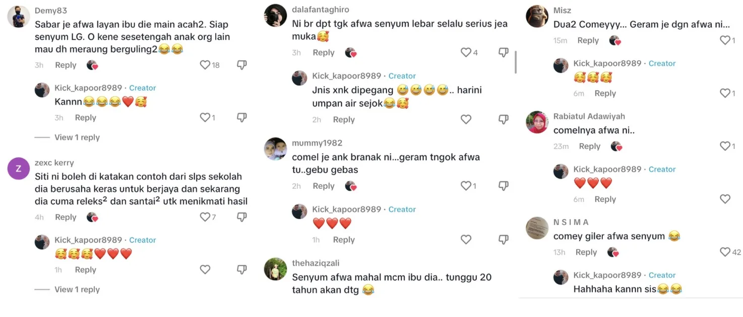Like Demy83's comment with heart icon
Viewport: 743px width, 317px height.
(x=205, y=65)
